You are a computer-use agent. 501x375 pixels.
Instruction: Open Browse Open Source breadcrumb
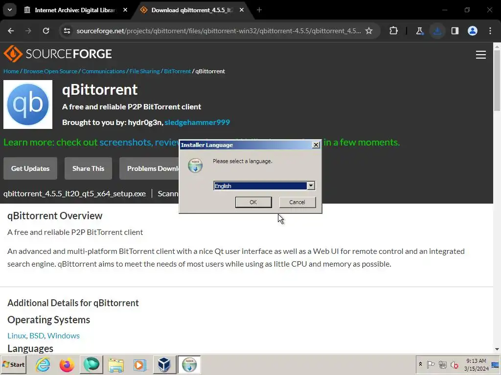[50, 71]
